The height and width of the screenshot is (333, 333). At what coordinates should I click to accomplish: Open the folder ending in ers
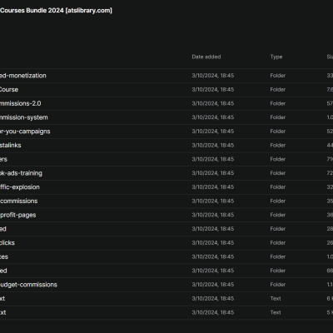coord(3,159)
